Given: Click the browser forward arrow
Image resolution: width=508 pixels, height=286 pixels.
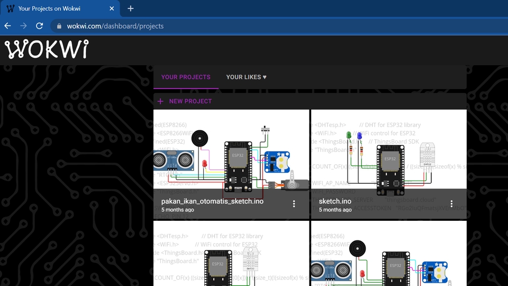Looking at the screenshot, I should [x=23, y=26].
